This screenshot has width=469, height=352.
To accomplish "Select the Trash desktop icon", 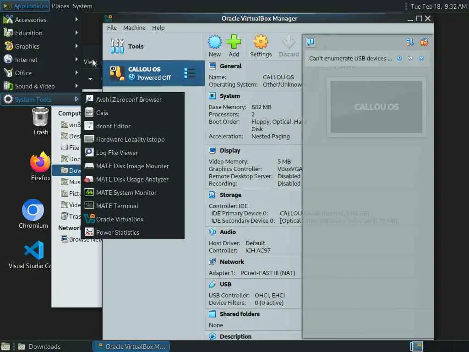I will [x=40, y=121].
